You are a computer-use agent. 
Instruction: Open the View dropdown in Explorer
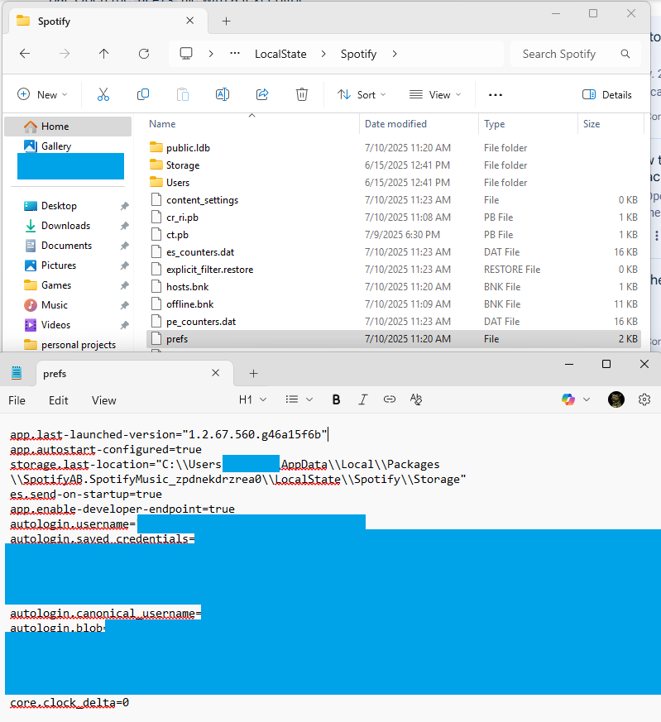[x=435, y=95]
